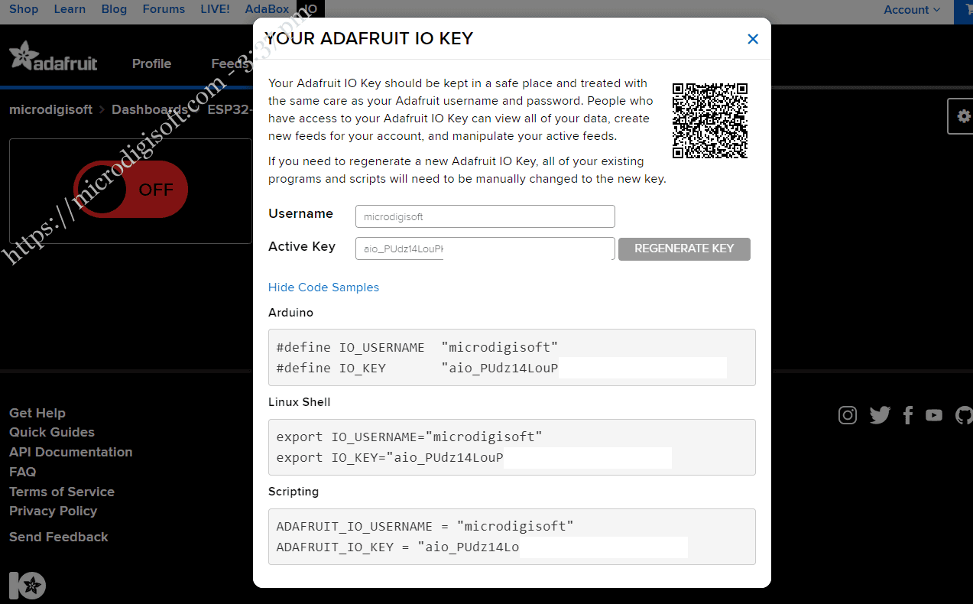Close the IO key dialog
The image size is (973, 604).
point(753,38)
